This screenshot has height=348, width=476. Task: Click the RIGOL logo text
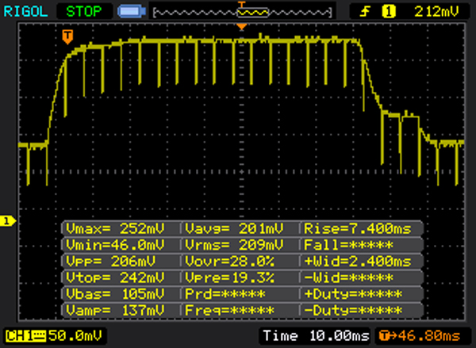click(26, 12)
